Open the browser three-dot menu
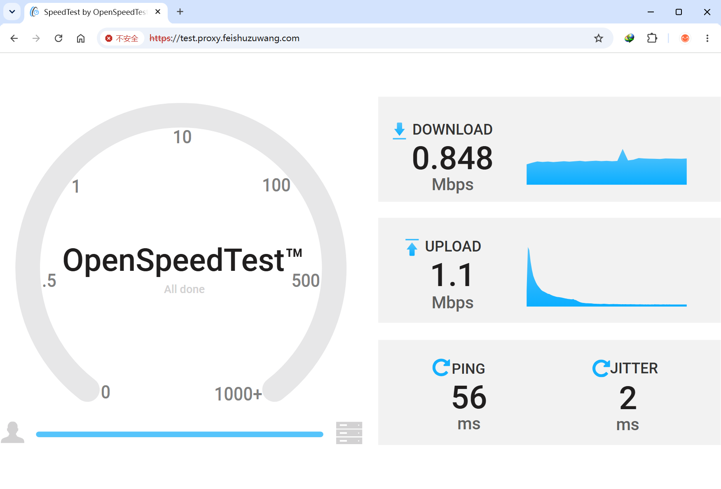 coord(707,38)
